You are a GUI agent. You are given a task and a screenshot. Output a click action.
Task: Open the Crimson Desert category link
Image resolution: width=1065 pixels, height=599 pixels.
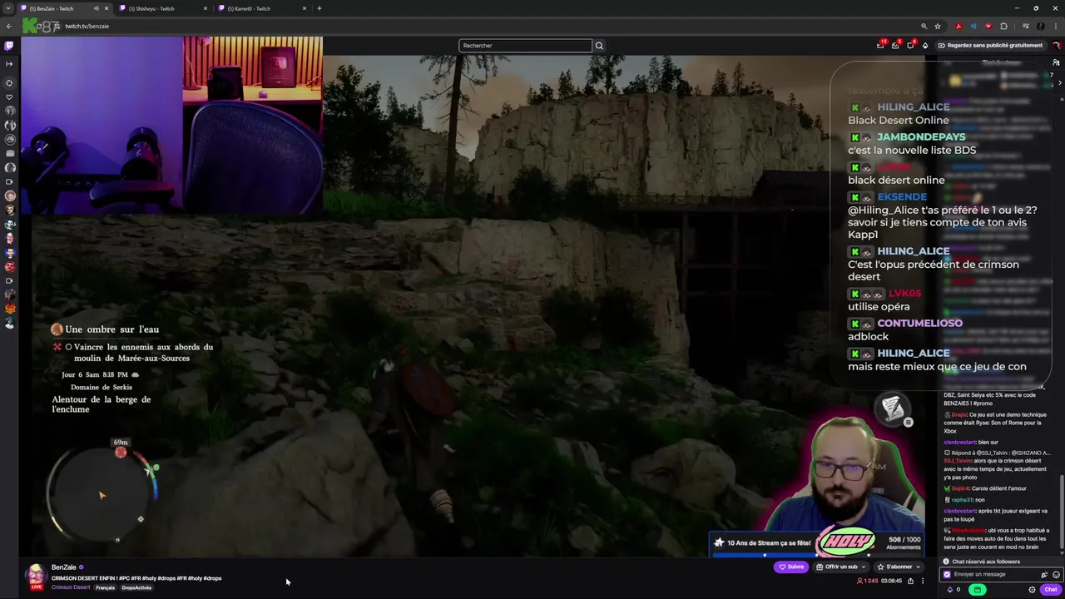[71, 587]
